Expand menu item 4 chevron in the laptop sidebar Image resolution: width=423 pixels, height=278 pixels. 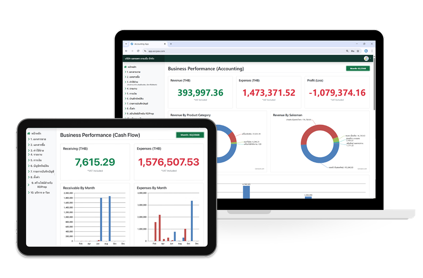[x=125, y=88]
